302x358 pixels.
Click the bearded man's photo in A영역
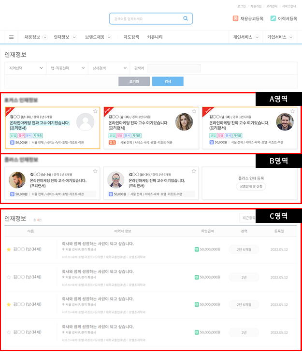pyautogui.click(x=285, y=122)
